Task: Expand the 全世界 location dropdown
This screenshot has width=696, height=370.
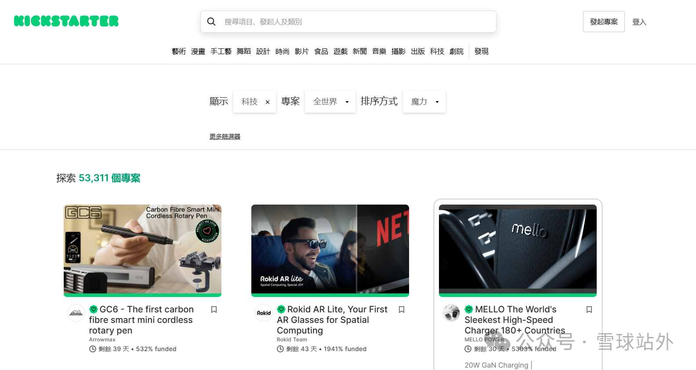Action: click(330, 102)
